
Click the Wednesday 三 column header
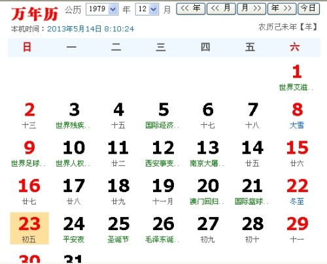coord(161,47)
